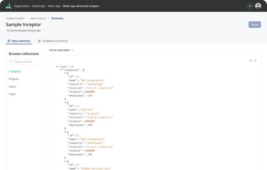Viewport: 267px width, 170px height.
Task: Click the Data summary database icon
Action: 9,41
